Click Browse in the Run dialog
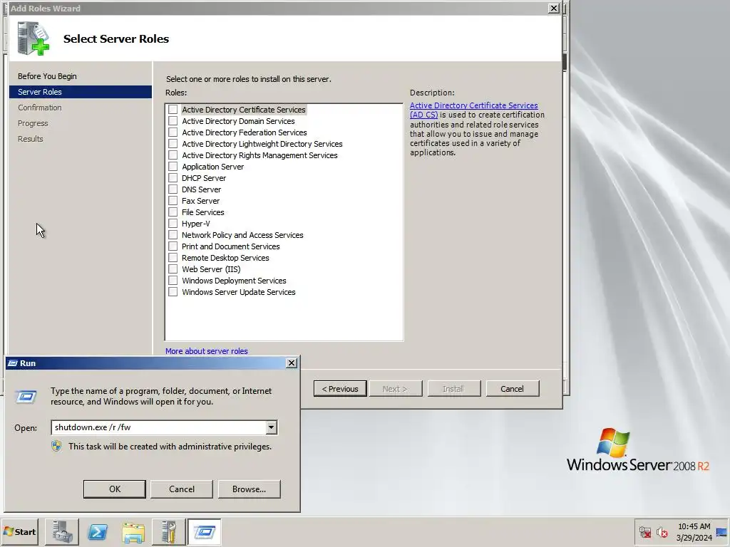Screen dimensions: 730x547 point(249,489)
